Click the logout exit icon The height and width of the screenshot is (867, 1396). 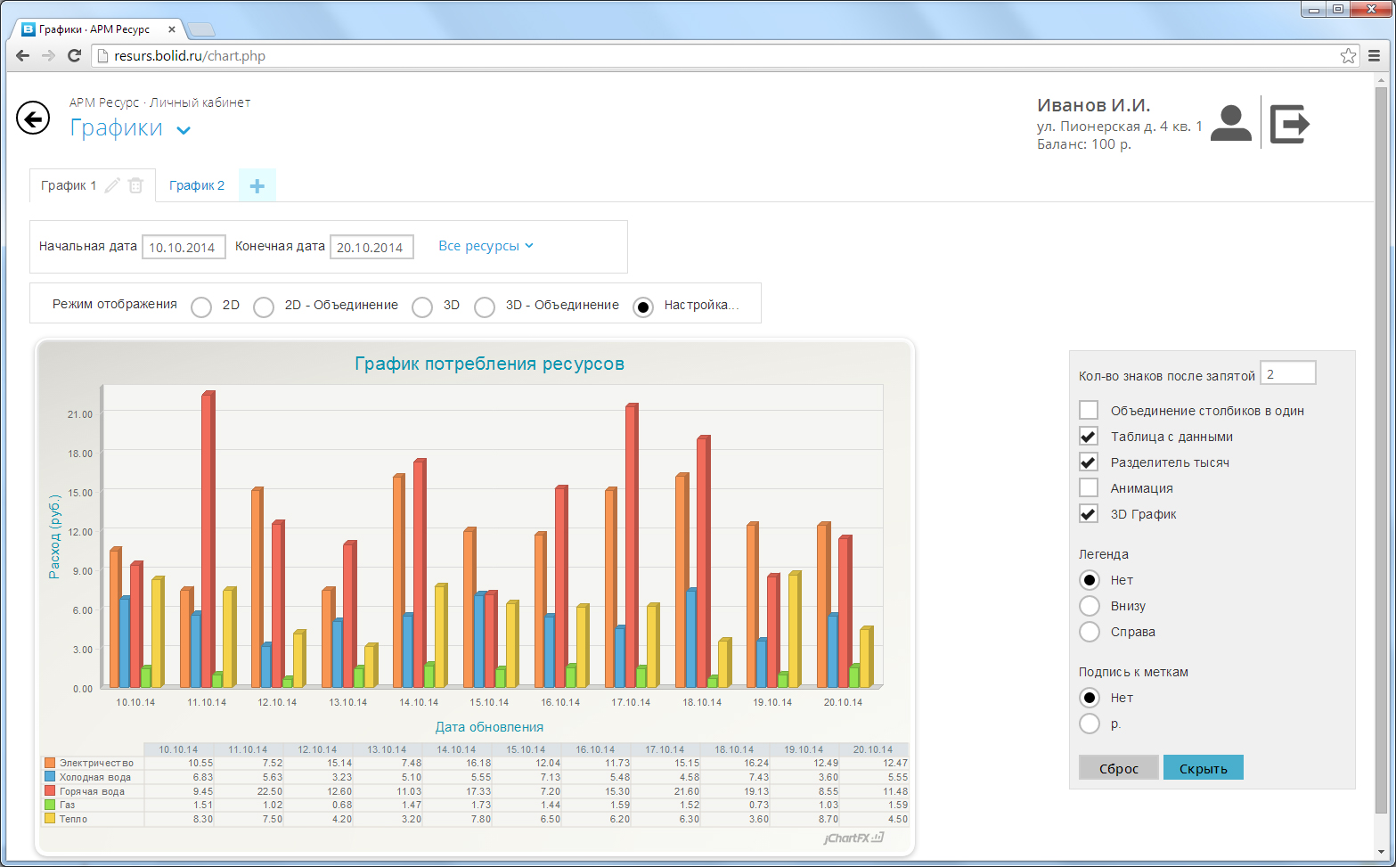[x=1289, y=123]
